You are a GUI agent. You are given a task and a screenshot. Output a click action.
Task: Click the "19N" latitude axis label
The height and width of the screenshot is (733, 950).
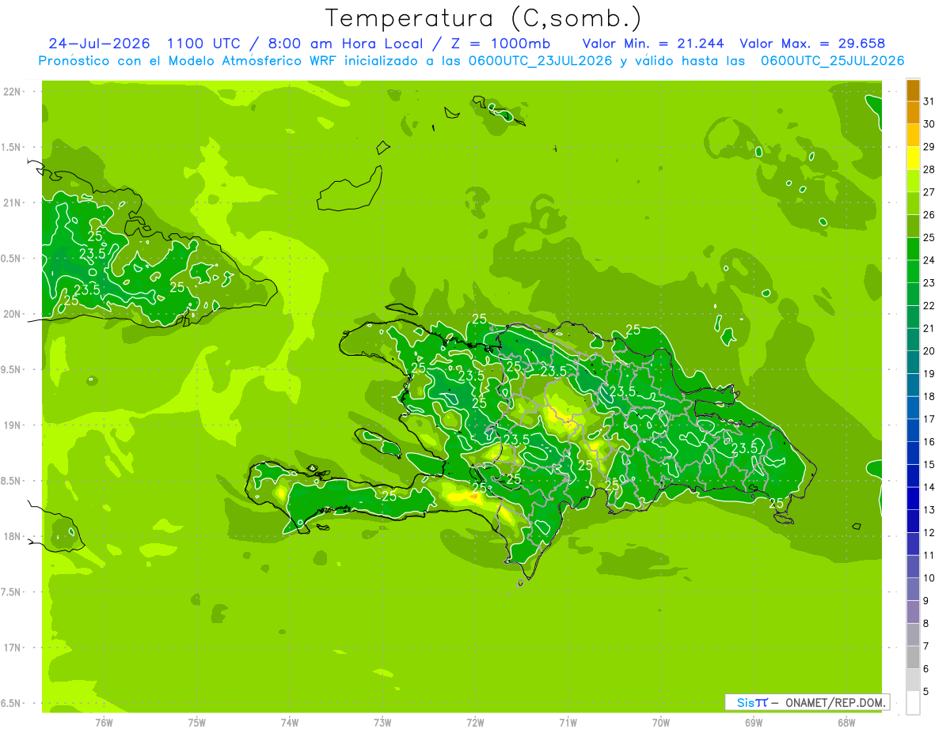pyautogui.click(x=13, y=425)
